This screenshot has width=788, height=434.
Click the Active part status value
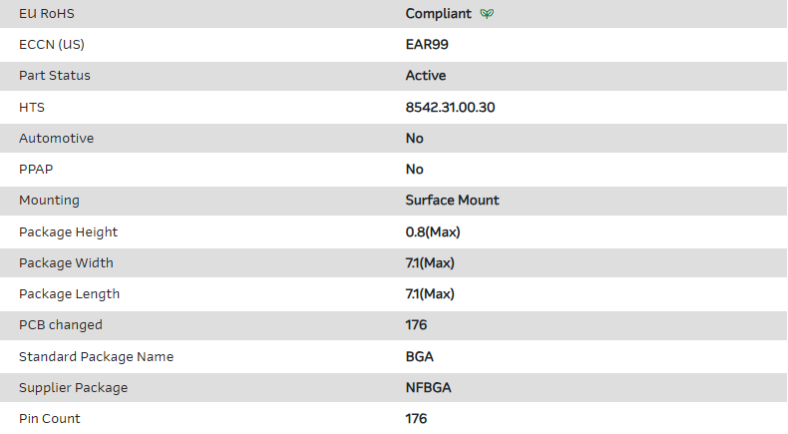coord(425,76)
